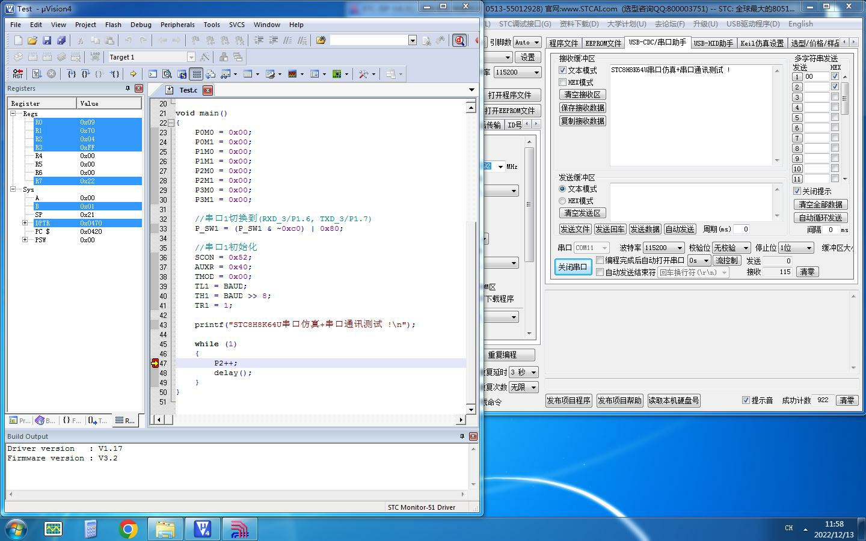Open the Serial windows icon
Viewport: 866px width, 541px height.
point(270,74)
